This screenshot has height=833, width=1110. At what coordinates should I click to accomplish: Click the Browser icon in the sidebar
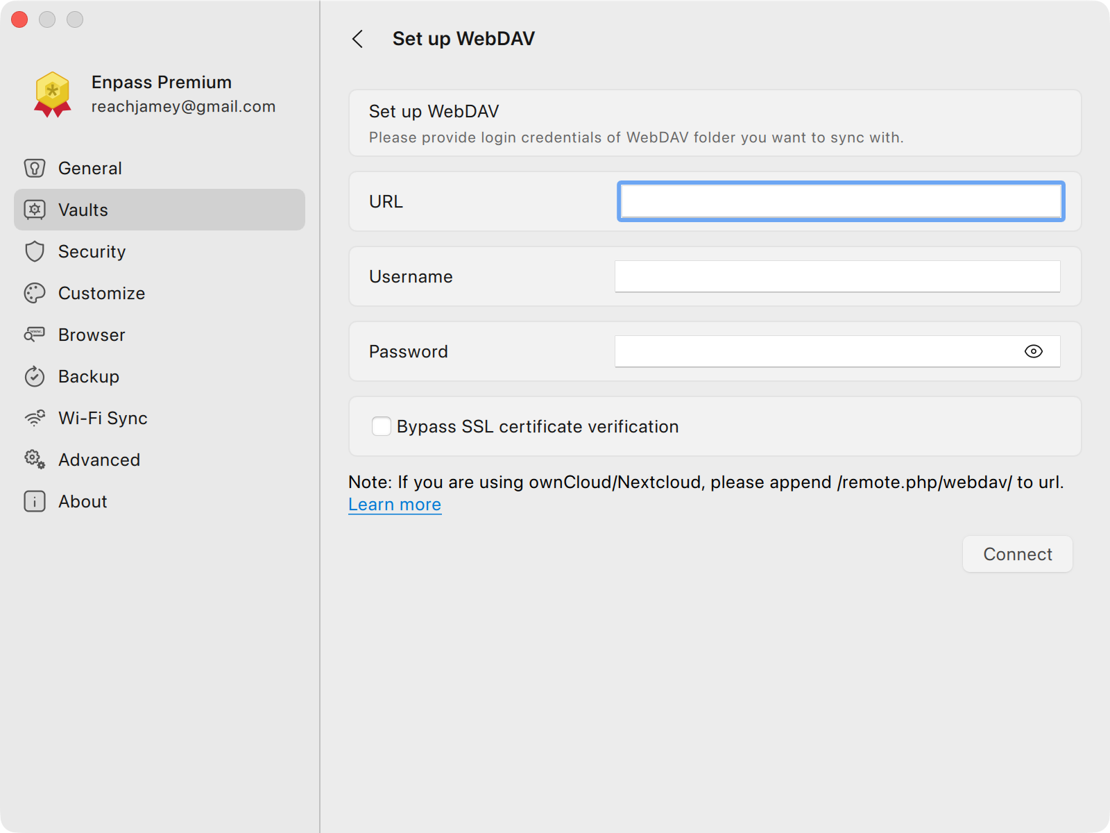coord(35,335)
